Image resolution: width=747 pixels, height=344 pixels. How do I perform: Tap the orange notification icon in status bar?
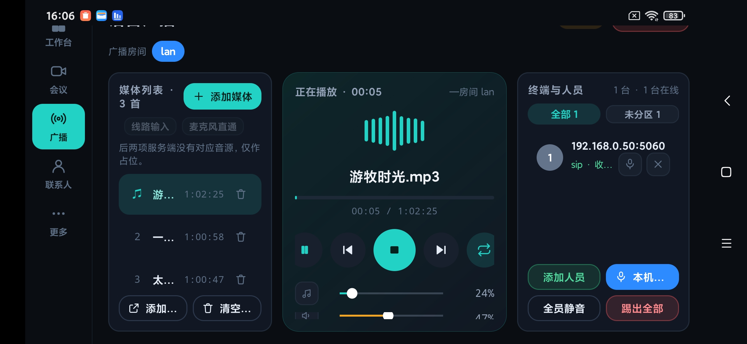[x=85, y=16]
